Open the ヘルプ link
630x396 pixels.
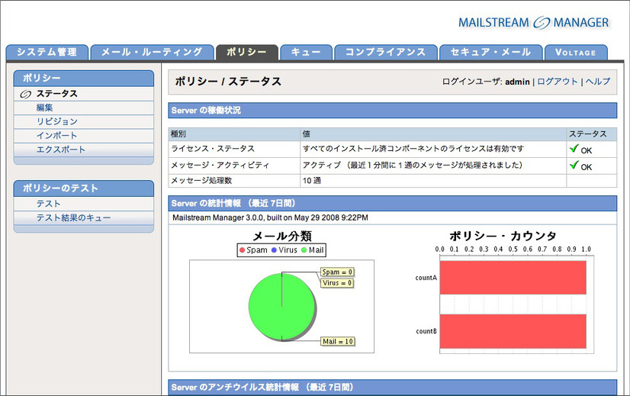(598, 82)
